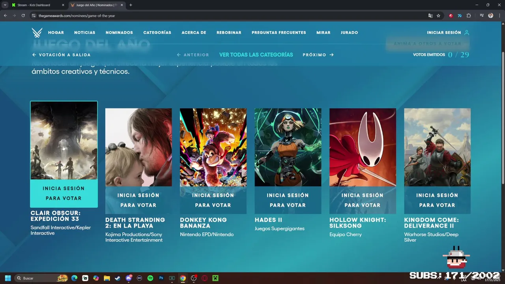This screenshot has width=505, height=284.
Task: Click Inicia Sesión Para Votar under Kingdom Come
Action: click(x=437, y=200)
